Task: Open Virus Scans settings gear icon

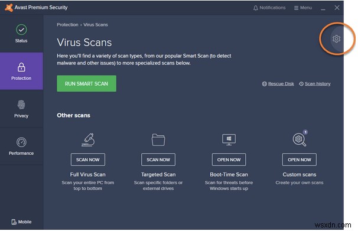Action: [336, 39]
